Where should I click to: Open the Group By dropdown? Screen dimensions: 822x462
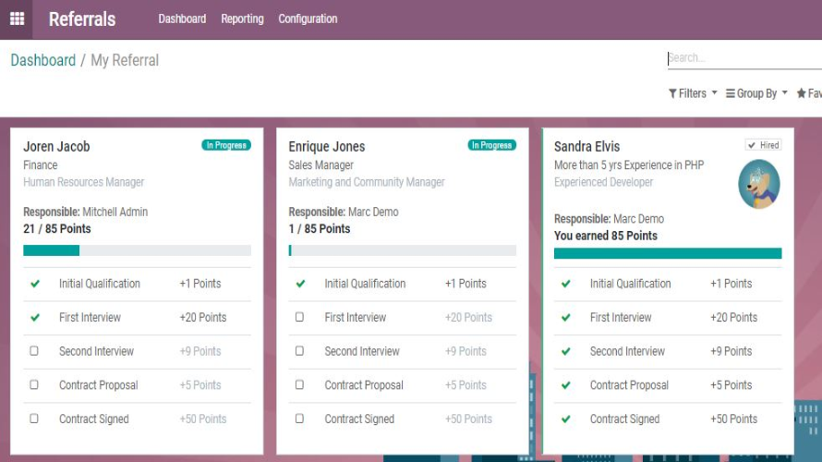tap(756, 93)
